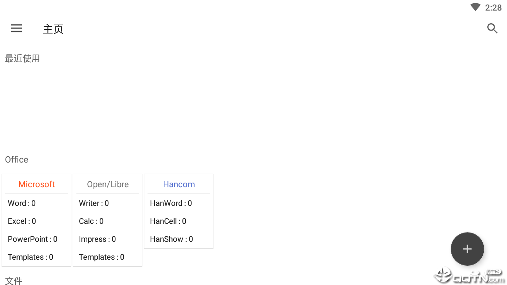The image size is (507, 285).
Task: Click the 文件 section heading
Action: pyautogui.click(x=14, y=280)
